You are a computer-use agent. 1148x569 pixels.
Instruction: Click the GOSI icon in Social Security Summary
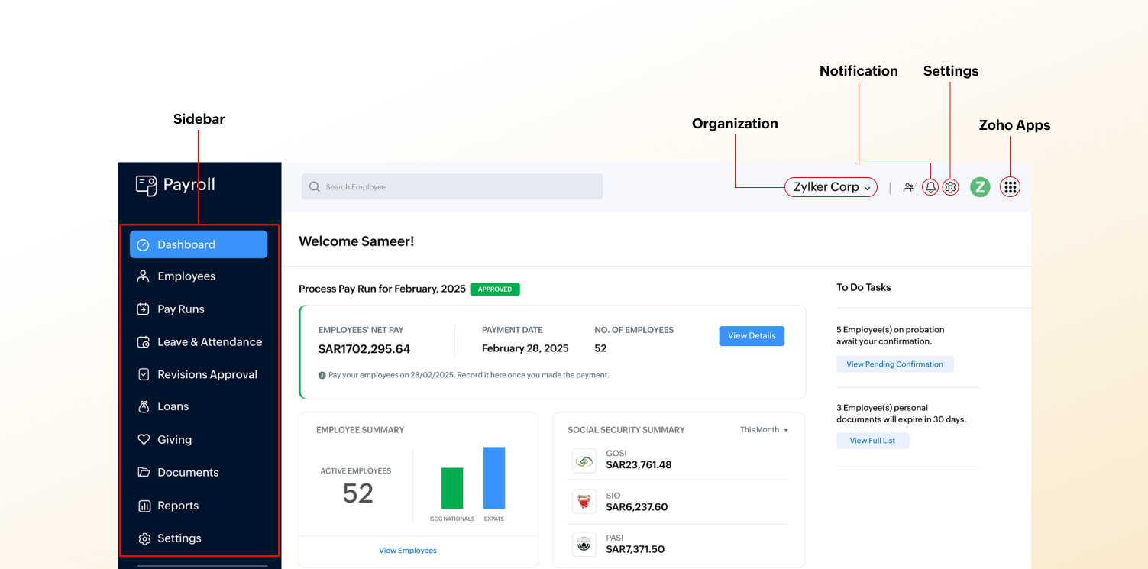[x=584, y=461]
